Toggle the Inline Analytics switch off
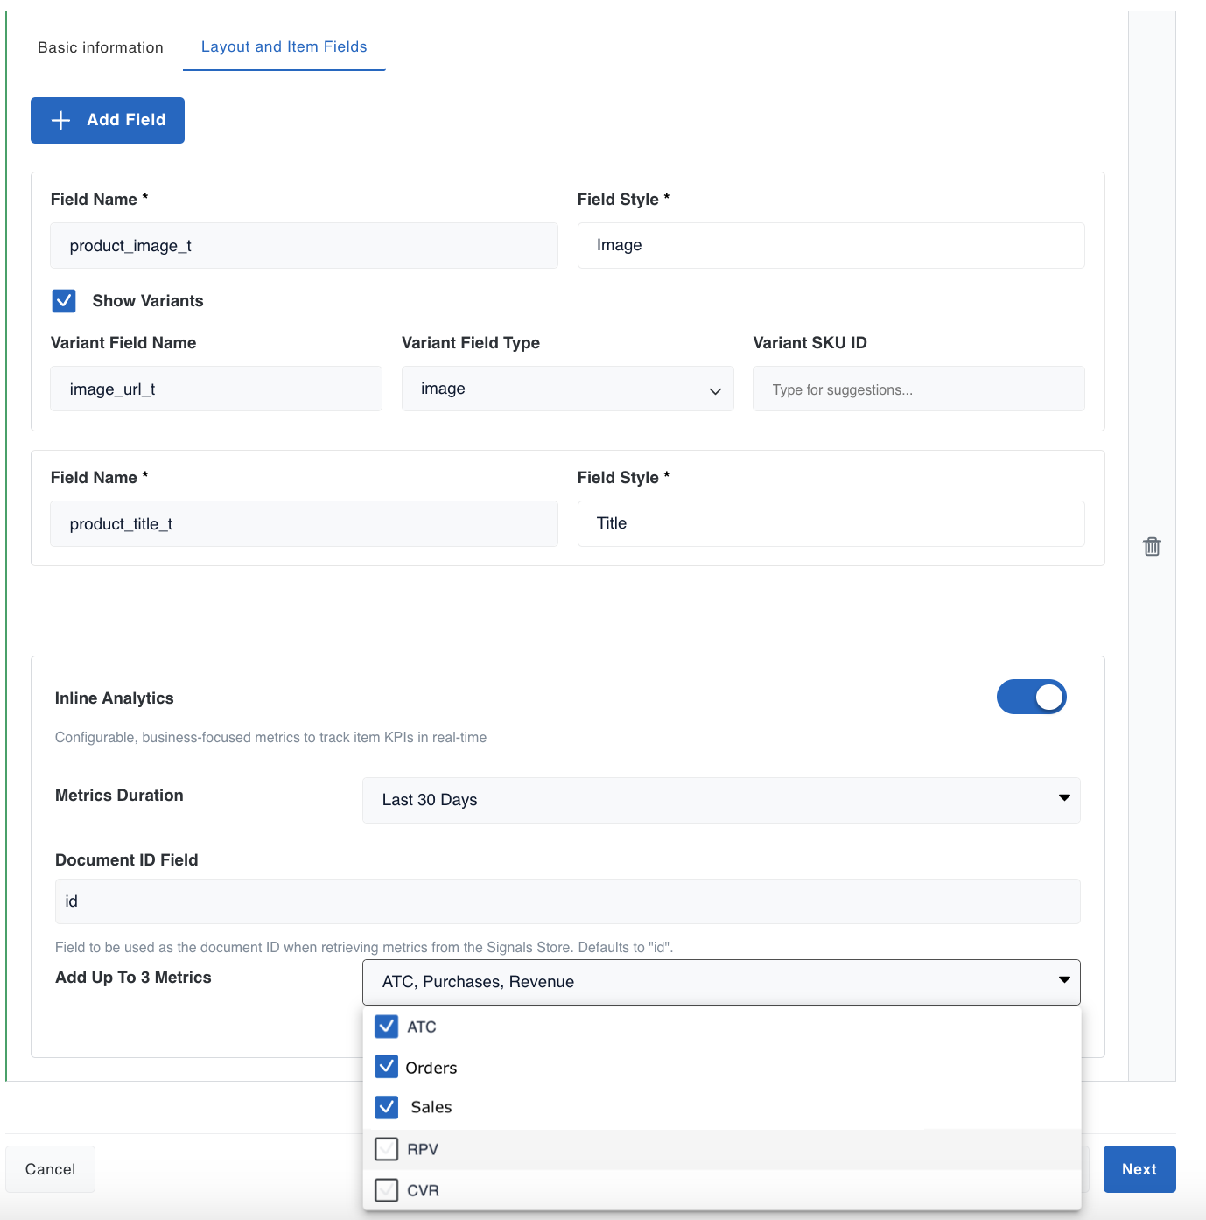The height and width of the screenshot is (1220, 1206). 1031,697
